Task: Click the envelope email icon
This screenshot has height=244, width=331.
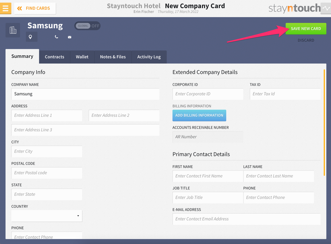Action: (x=69, y=37)
